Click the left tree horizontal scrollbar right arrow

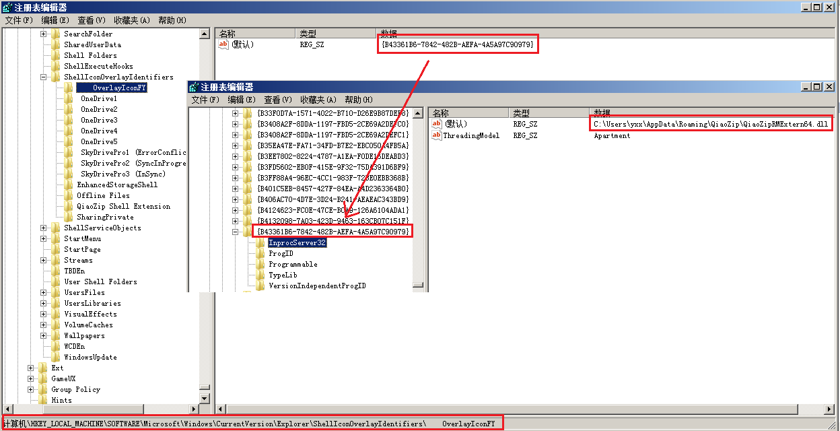195,409
